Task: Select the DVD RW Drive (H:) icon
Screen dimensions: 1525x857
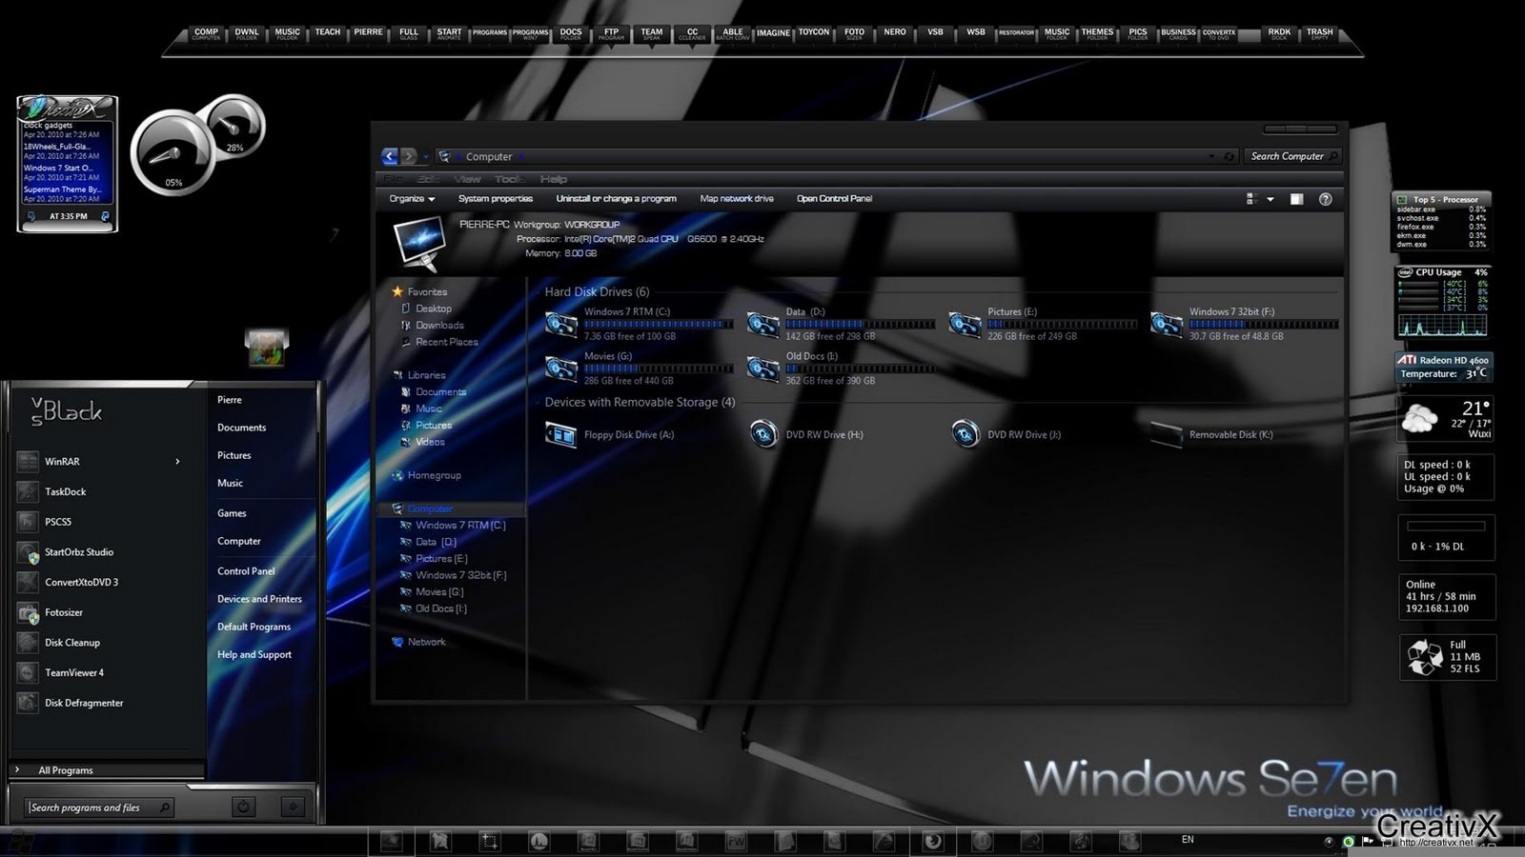Action: tap(763, 434)
